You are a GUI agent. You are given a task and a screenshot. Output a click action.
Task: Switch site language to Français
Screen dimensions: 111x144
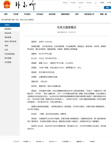click(x=73, y=3)
